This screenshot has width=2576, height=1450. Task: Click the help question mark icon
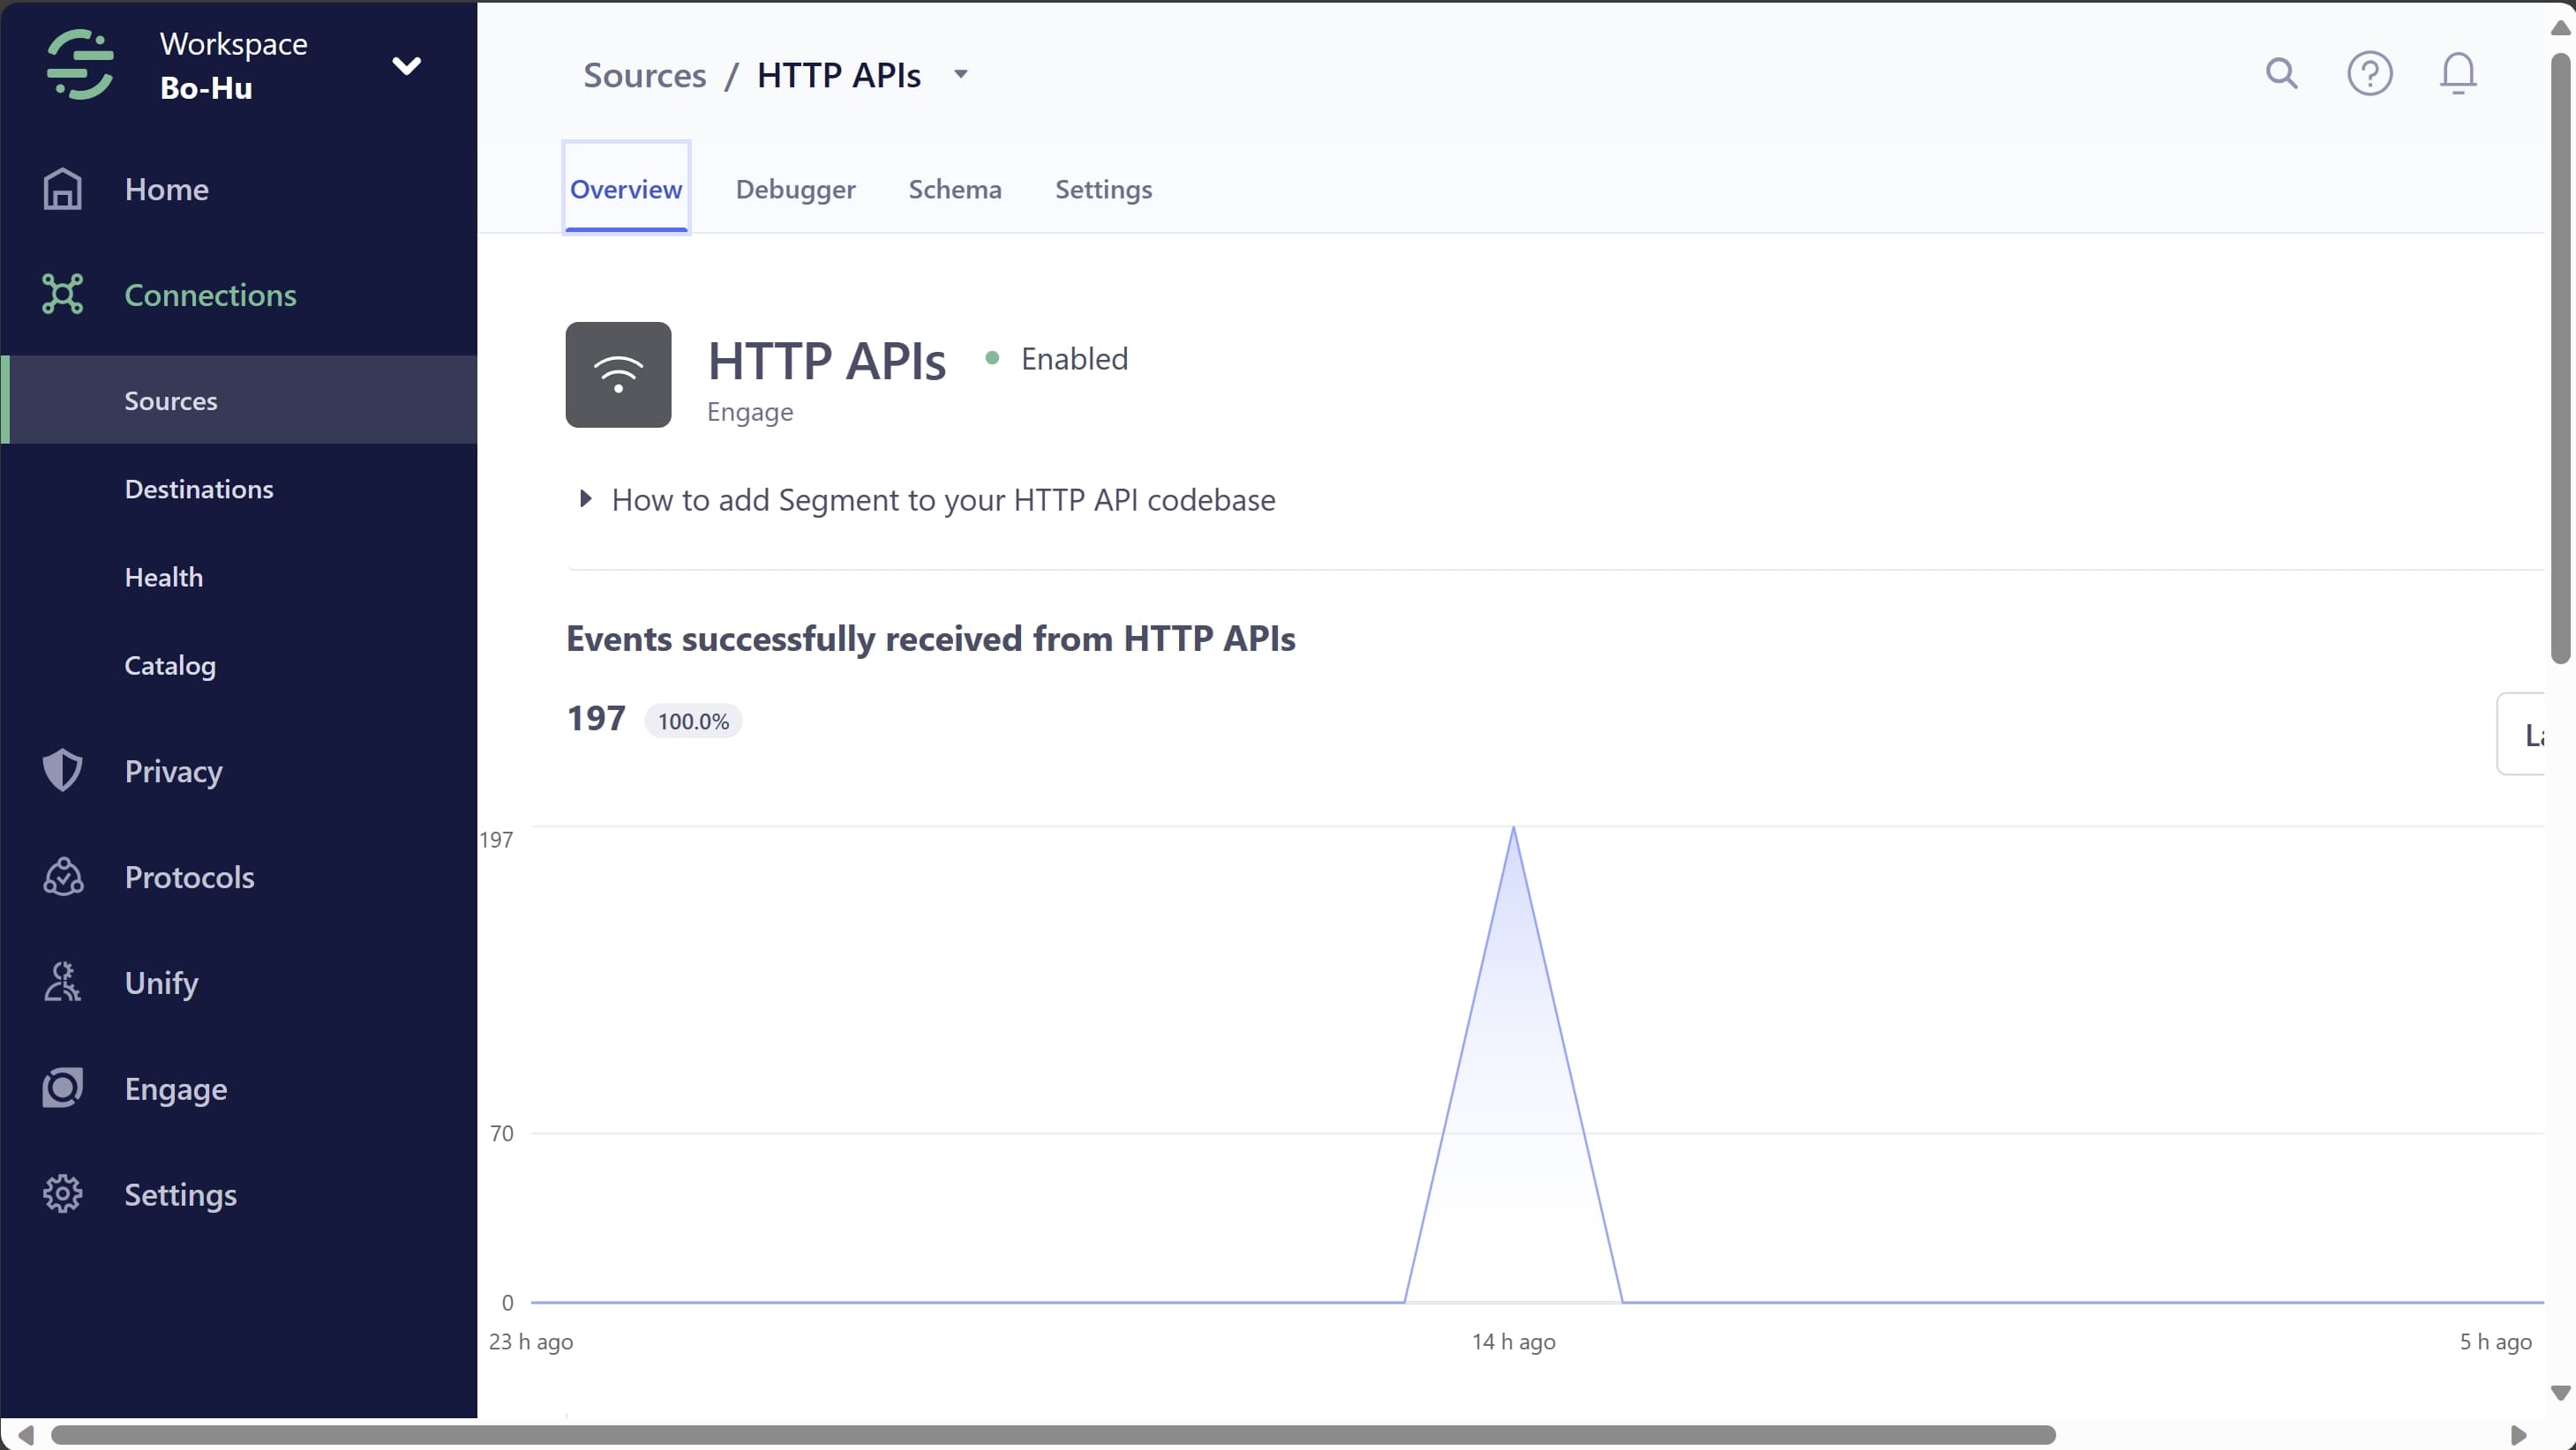[x=2369, y=73]
